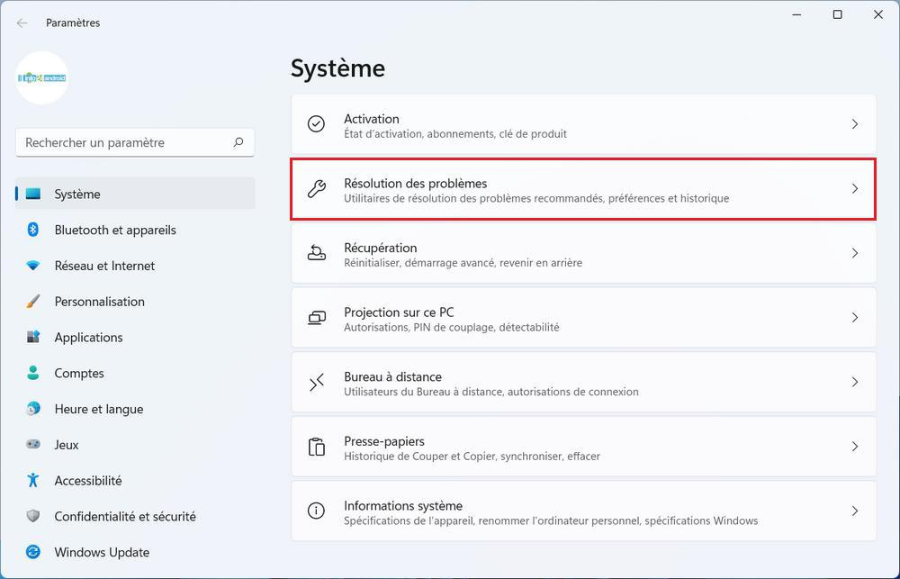Image resolution: width=900 pixels, height=579 pixels.
Task: Click the Applications icon in sidebar
Action: [33, 337]
